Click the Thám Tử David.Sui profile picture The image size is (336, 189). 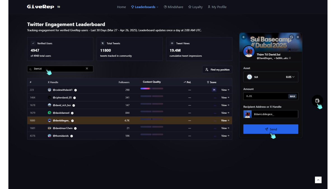pyautogui.click(x=249, y=52)
